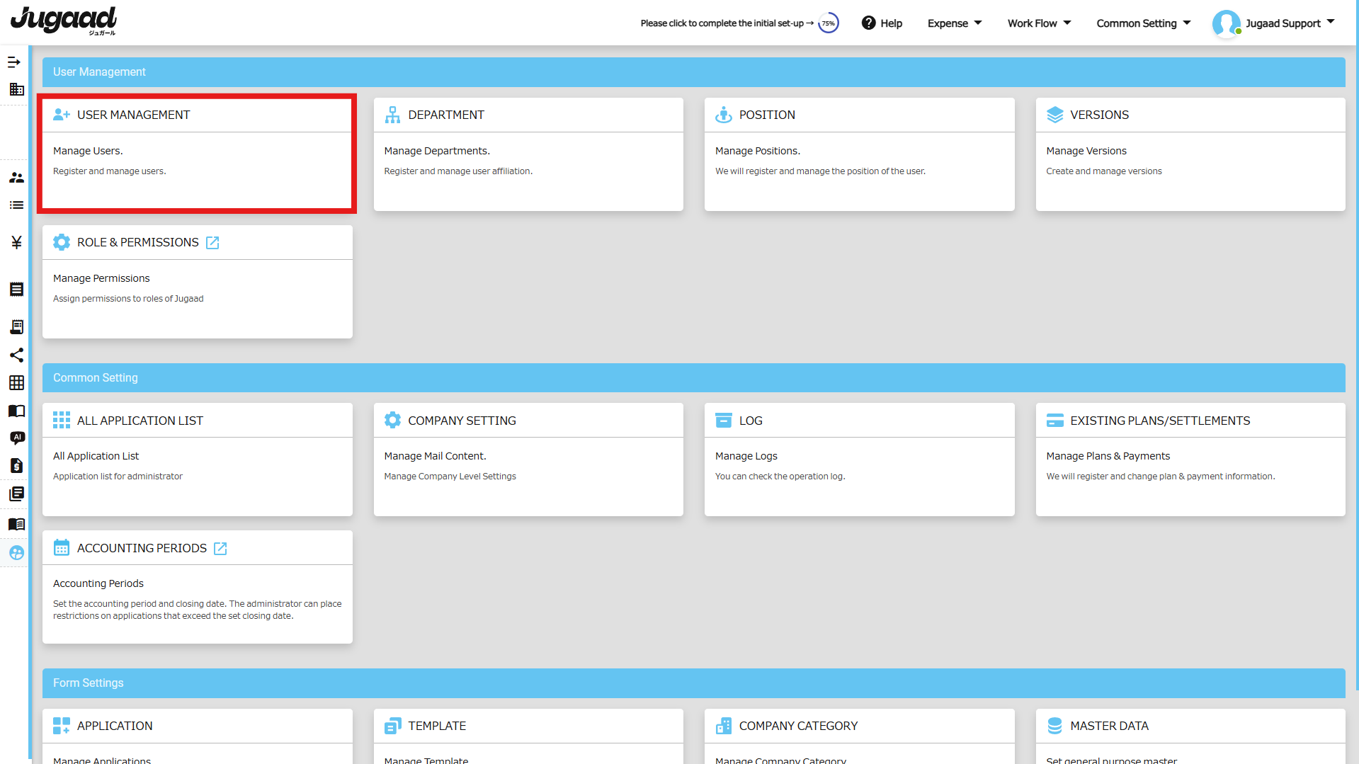Open the ALL APPLICATION LIST card title
The image size is (1359, 764).
coord(140,421)
